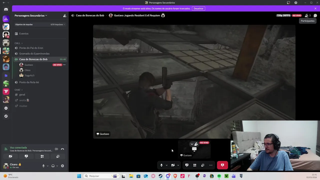Screen dimensions: 320x180
Task: Join the Porão do Pai do Eren voice channel
Action: (40, 48)
